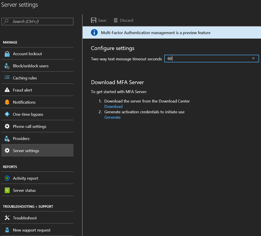261x236 pixels.
Task: Follow the Download link for MFA Server
Action: 113,106
